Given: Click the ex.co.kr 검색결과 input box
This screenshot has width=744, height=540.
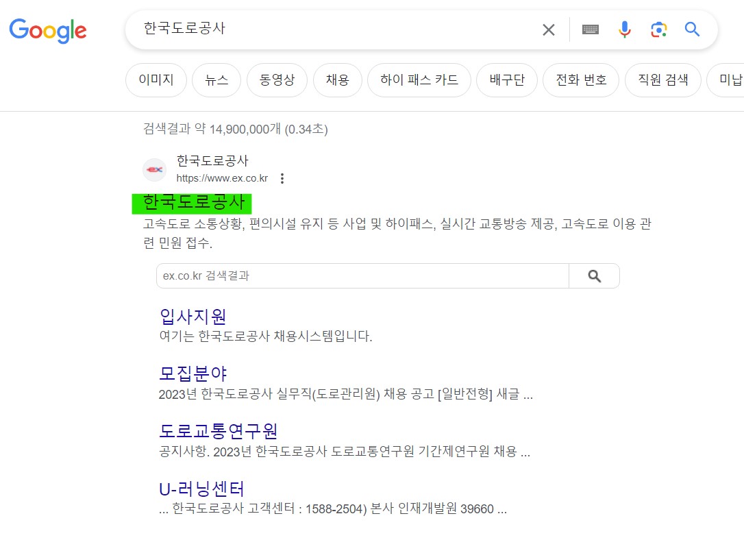Looking at the screenshot, I should coord(362,275).
